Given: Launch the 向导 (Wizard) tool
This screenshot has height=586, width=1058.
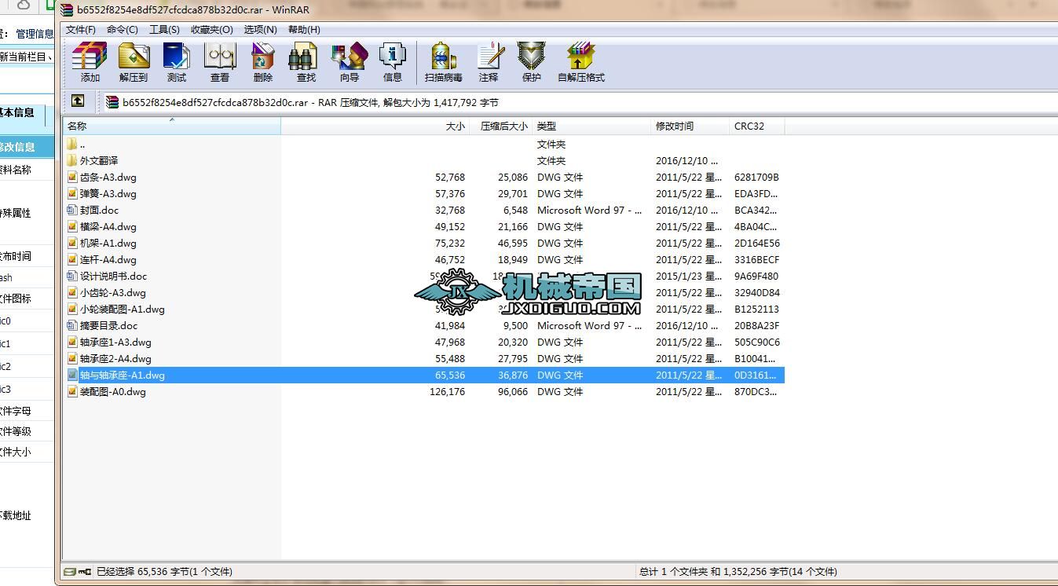Looking at the screenshot, I should 350,57.
